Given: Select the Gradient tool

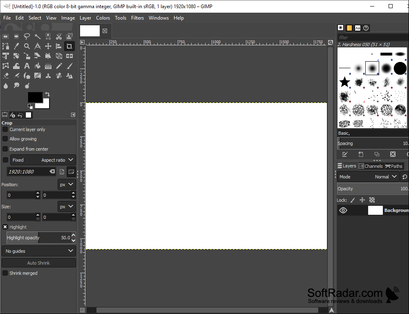Looking at the screenshot, I should click(48, 66).
